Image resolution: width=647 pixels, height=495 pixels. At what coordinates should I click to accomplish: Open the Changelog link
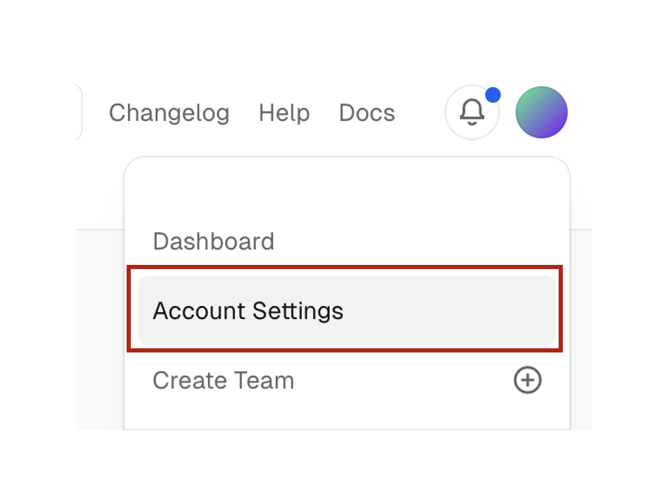point(169,113)
